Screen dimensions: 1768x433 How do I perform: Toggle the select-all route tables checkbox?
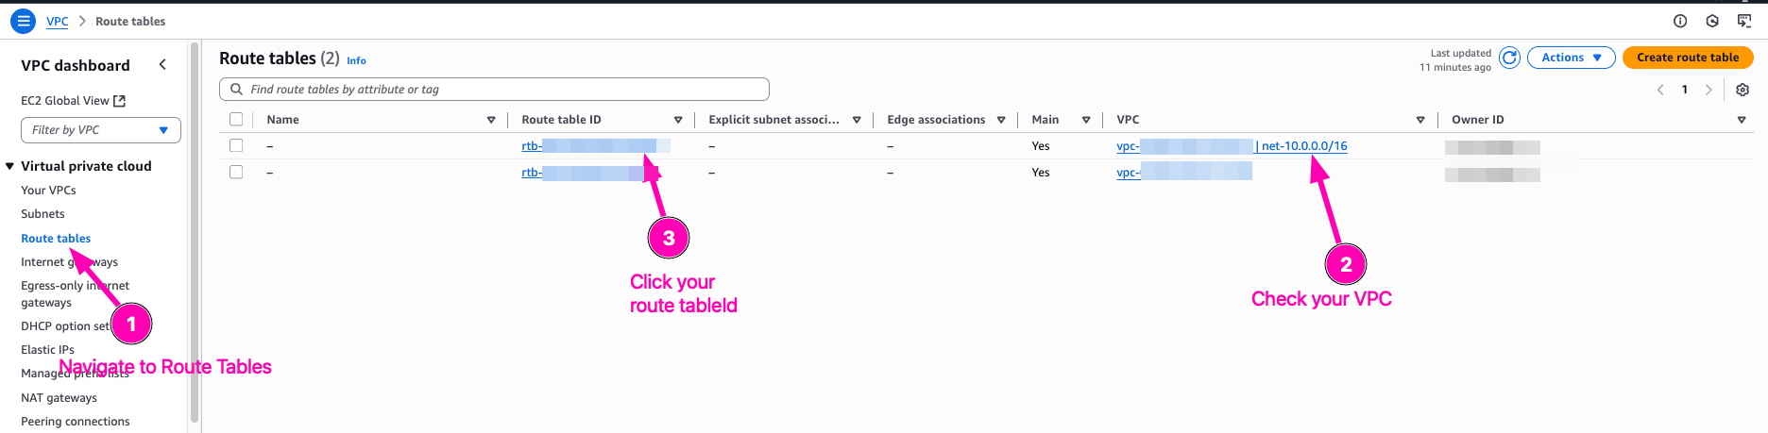tap(236, 120)
